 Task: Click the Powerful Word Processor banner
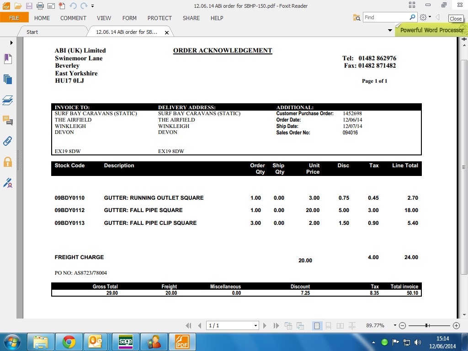pos(431,30)
